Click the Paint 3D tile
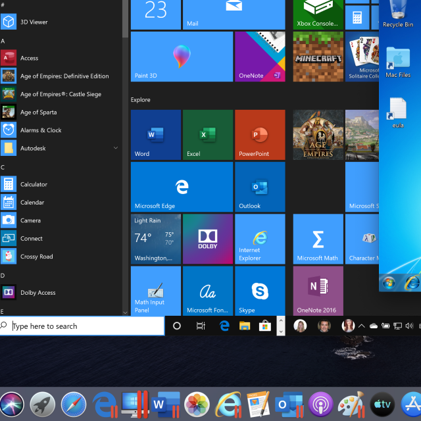This screenshot has height=421, width=421. click(x=182, y=57)
